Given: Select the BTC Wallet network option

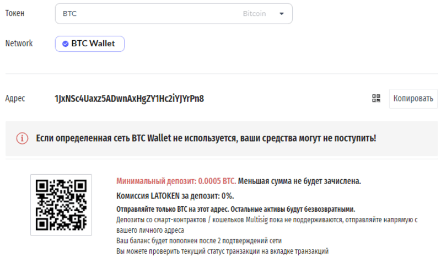Looking at the screenshot, I should [90, 44].
